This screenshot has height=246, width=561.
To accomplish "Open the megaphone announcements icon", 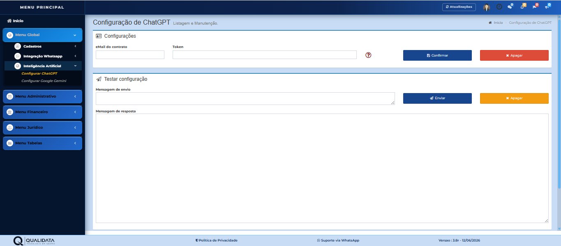I will [x=547, y=7].
